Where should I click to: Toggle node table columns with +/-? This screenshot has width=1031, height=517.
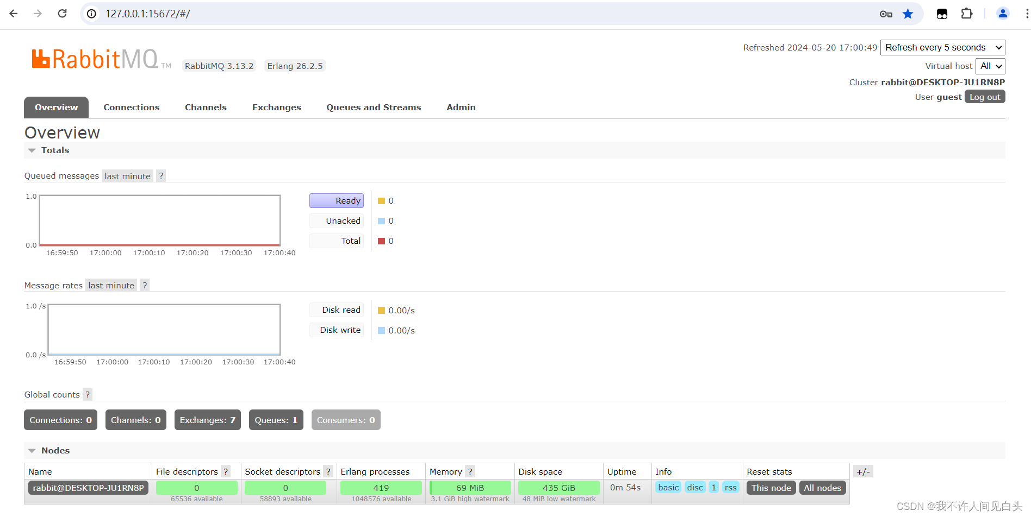click(x=863, y=472)
